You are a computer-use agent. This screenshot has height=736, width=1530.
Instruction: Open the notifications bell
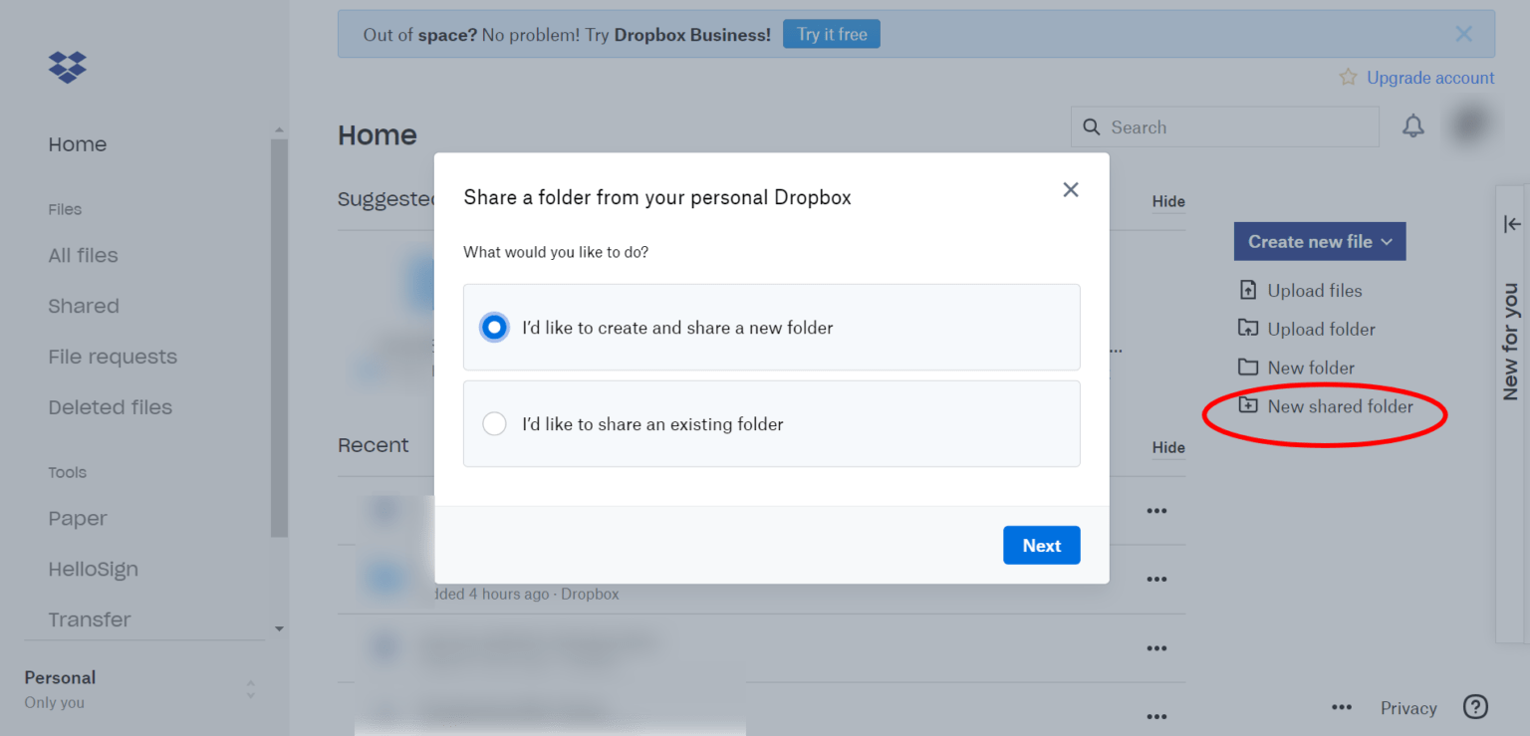pos(1413,126)
